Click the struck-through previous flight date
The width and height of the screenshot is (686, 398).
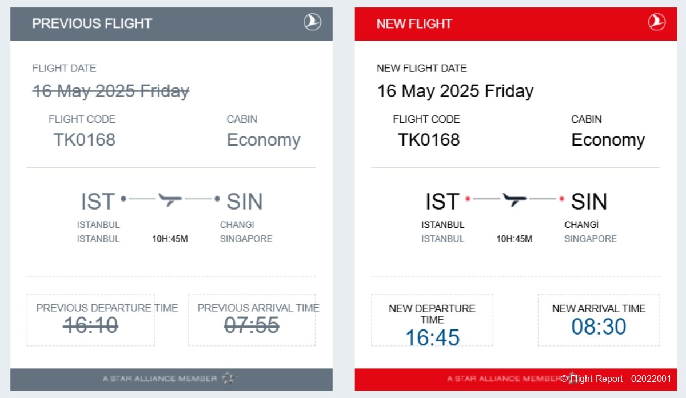click(111, 91)
